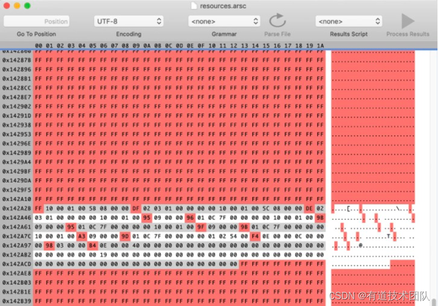This screenshot has width=438, height=306.
Task: Click the red close window button
Action: [x=7, y=6]
